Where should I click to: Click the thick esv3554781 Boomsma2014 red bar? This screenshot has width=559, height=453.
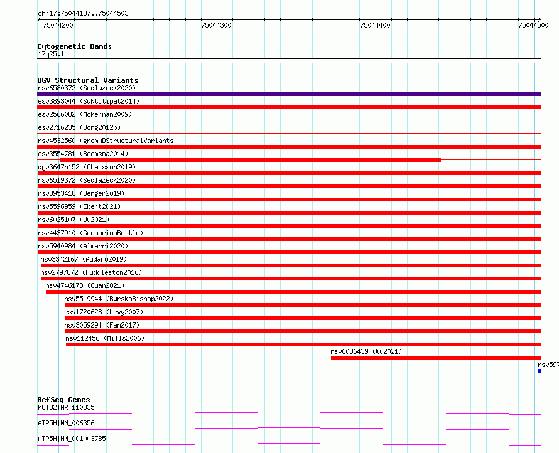250,160
